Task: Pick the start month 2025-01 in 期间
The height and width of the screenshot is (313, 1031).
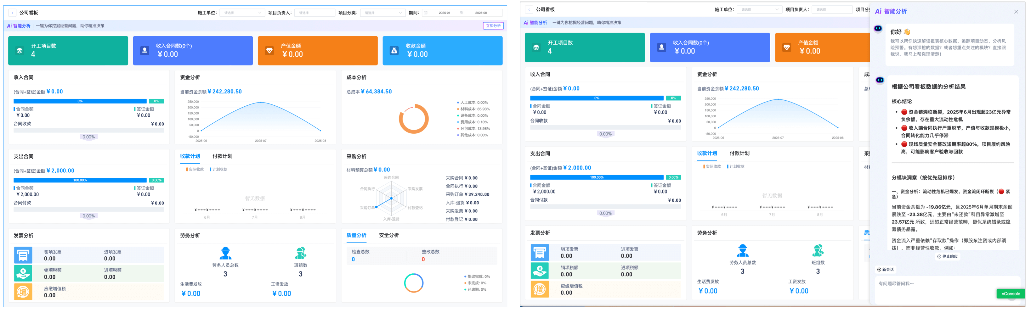Action: click(444, 13)
